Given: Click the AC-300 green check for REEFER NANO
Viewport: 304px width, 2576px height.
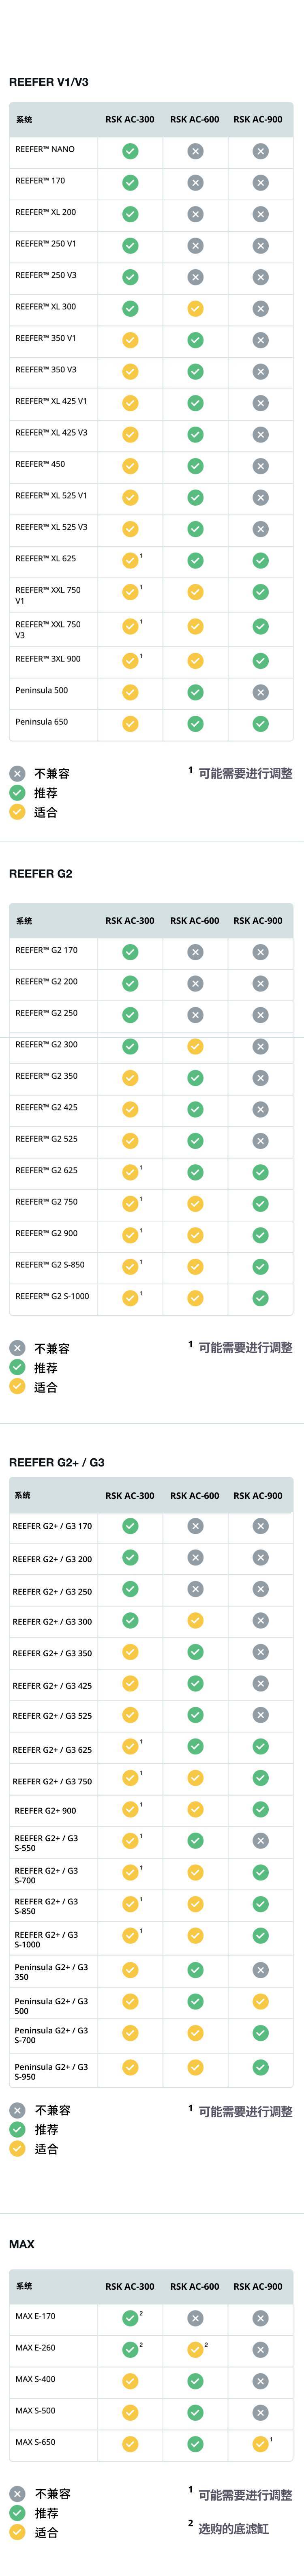Looking at the screenshot, I should point(130,151).
